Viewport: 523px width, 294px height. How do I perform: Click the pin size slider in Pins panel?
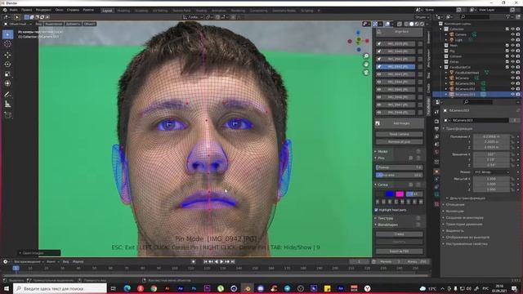pos(400,167)
